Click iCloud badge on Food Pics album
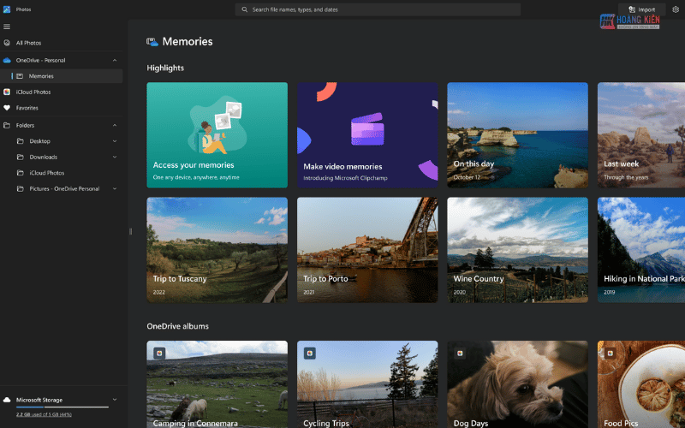The width and height of the screenshot is (685, 428). click(611, 354)
